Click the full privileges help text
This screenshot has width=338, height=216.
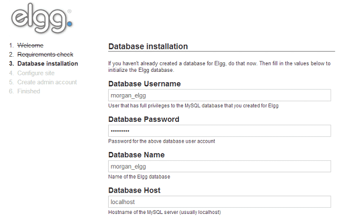(193, 106)
